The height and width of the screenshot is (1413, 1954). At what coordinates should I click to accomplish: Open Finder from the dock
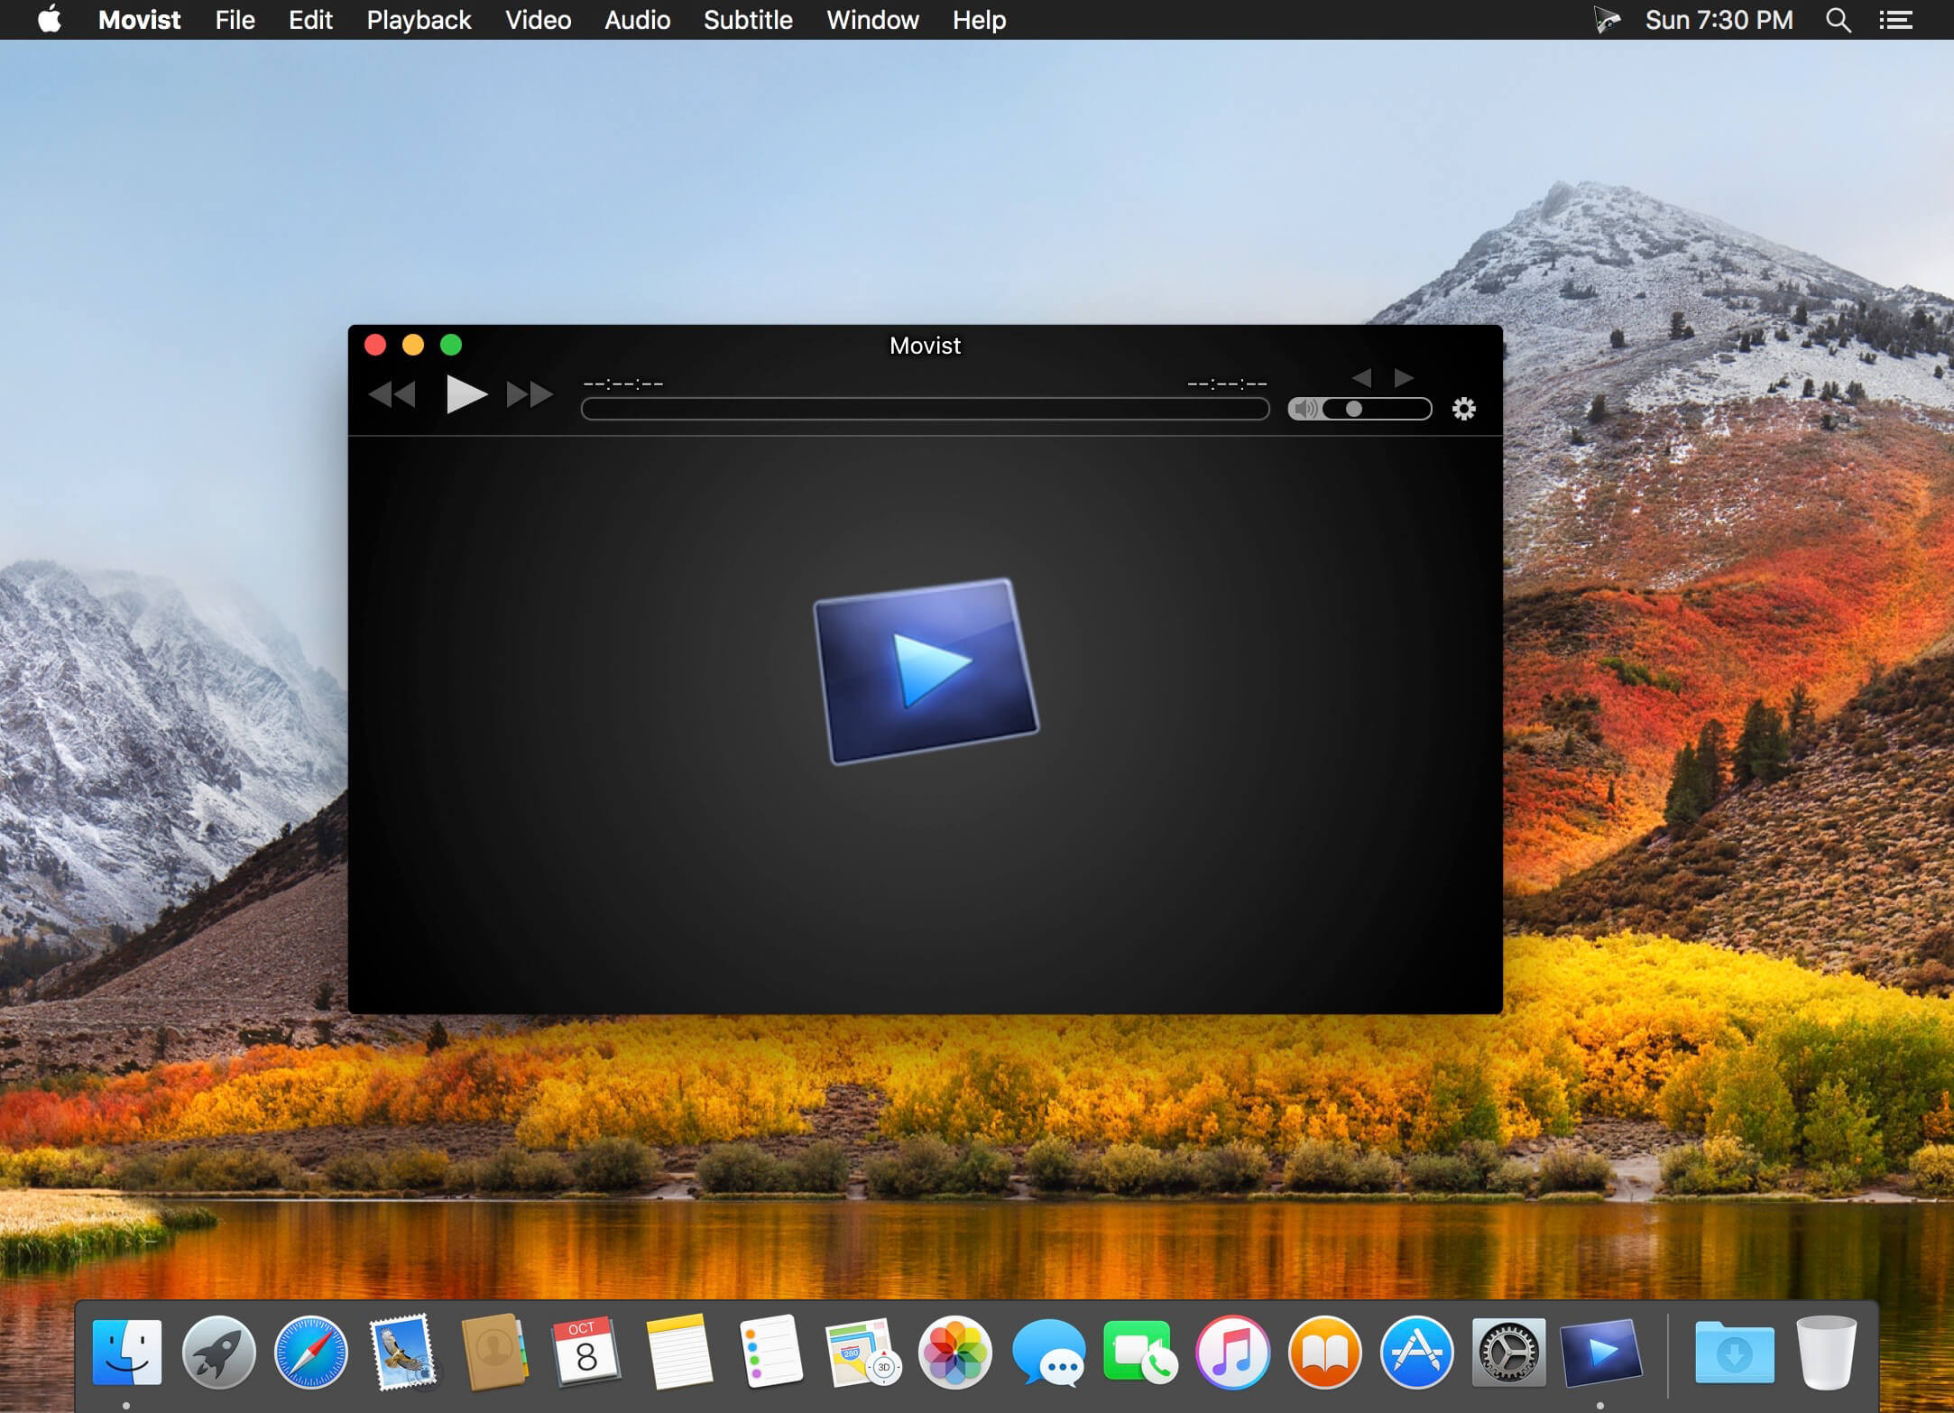[127, 1353]
